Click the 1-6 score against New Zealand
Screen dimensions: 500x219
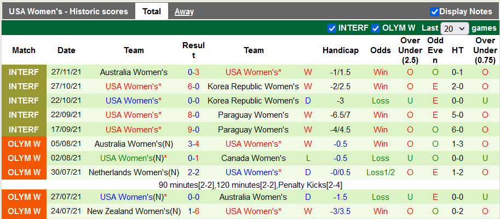[193, 211]
